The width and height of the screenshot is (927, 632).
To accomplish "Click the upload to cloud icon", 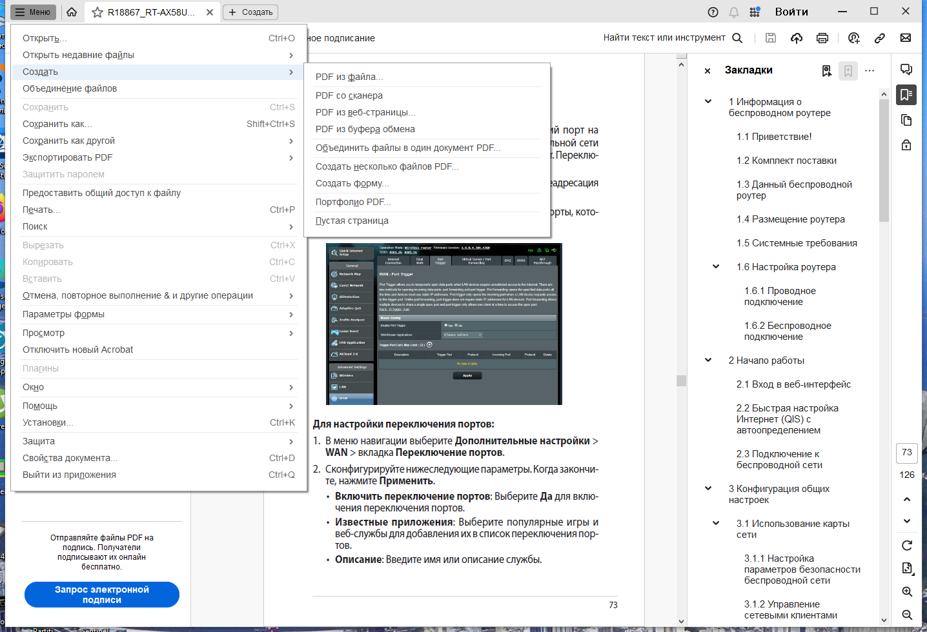I will [x=797, y=38].
